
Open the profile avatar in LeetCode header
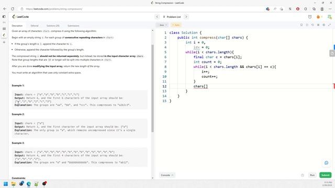329,17
